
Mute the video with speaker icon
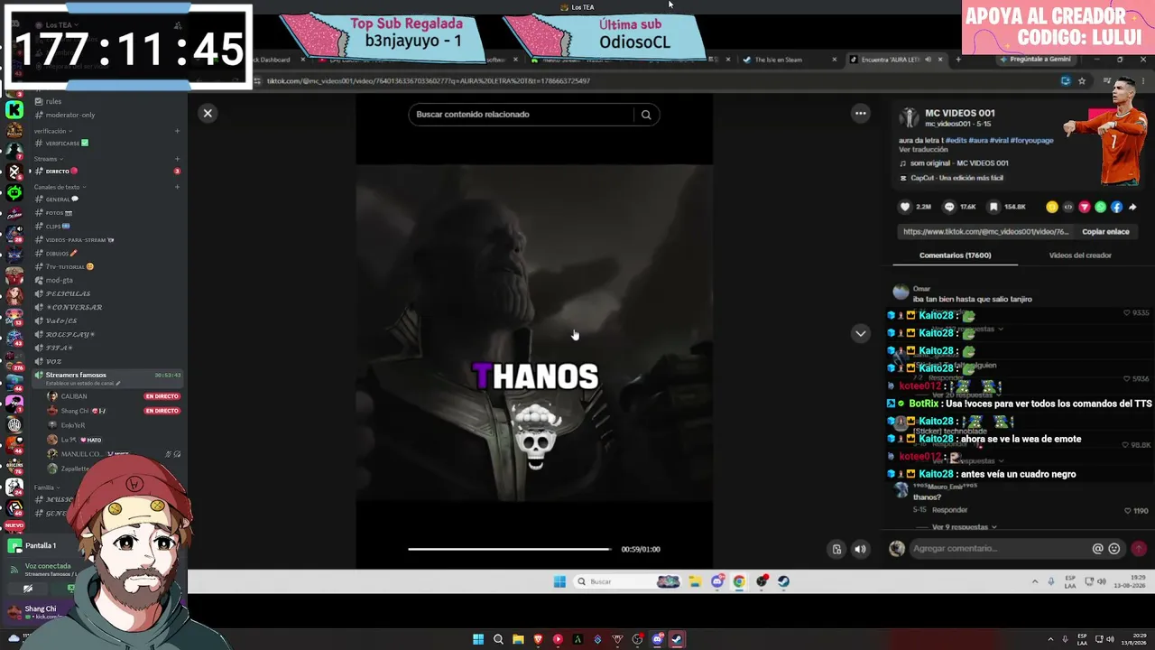860,549
